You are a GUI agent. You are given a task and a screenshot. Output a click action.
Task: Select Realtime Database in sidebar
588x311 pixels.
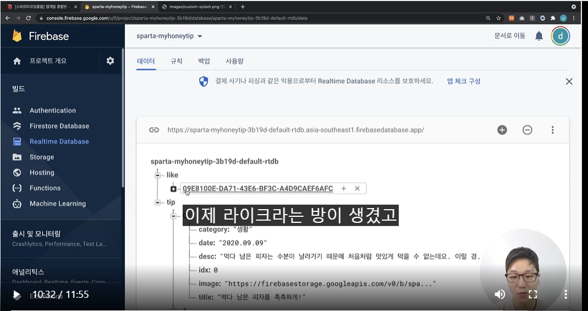coord(59,141)
